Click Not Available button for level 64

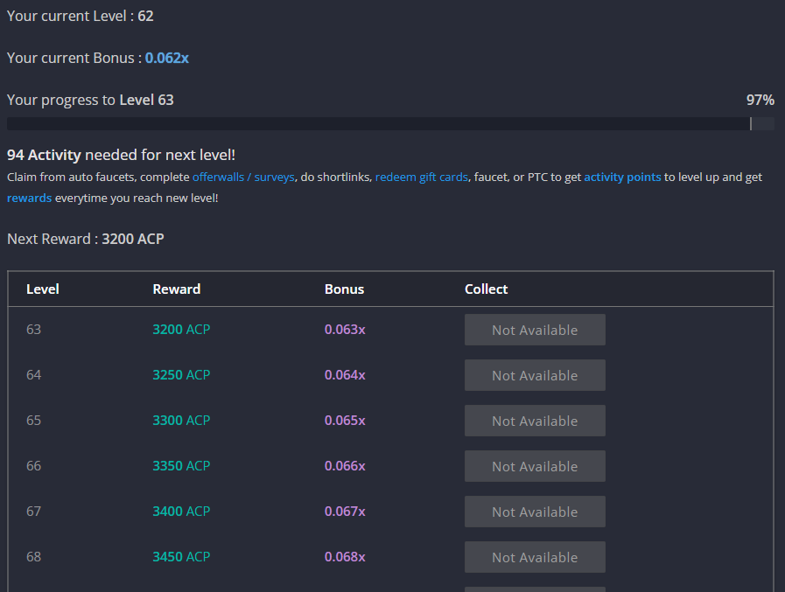tap(535, 375)
